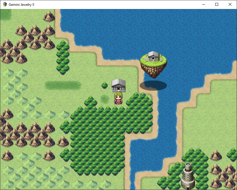Viewport: 237px width, 190px height.
Task: Close the Gemini Jewelry II window
Action: coord(230,4)
